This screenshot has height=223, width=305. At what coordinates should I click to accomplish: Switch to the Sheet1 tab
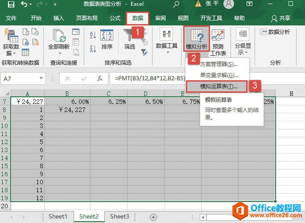click(x=58, y=216)
